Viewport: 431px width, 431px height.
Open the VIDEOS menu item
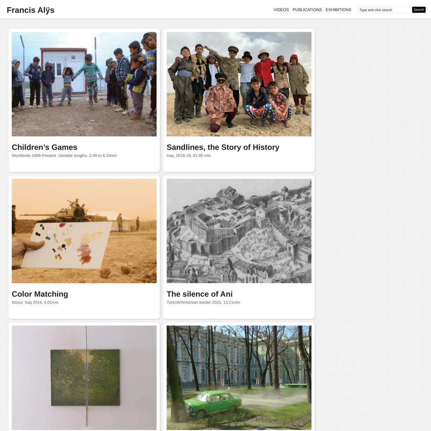point(281,9)
